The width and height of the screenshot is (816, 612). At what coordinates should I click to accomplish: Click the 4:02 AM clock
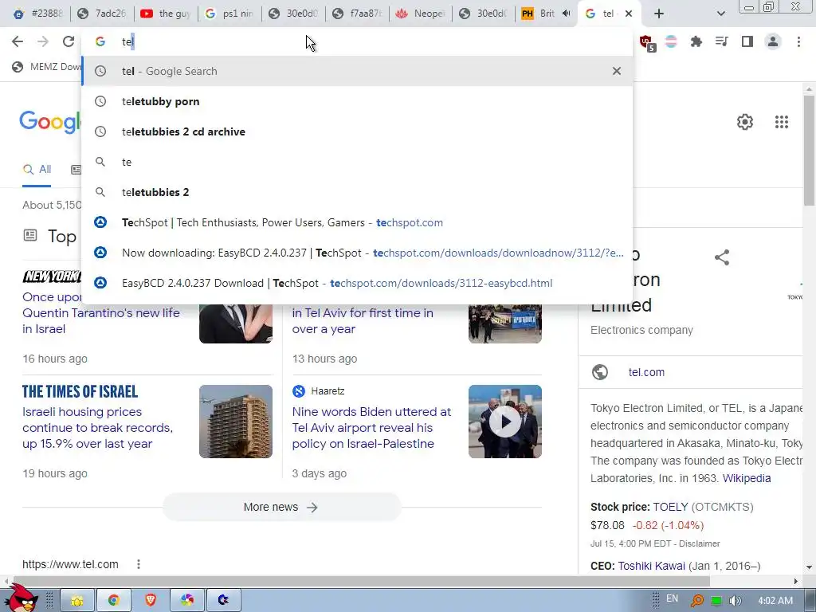click(x=775, y=601)
